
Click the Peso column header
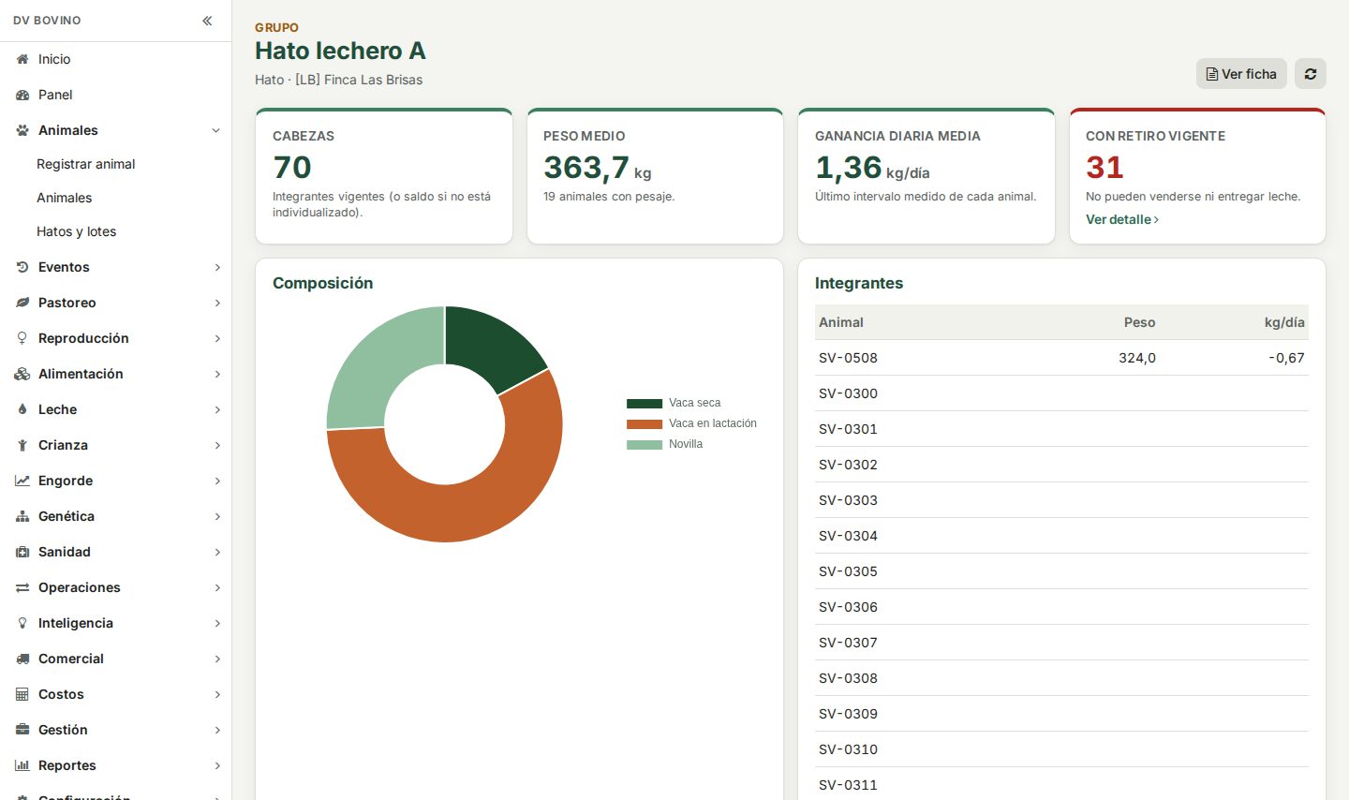[1139, 322]
